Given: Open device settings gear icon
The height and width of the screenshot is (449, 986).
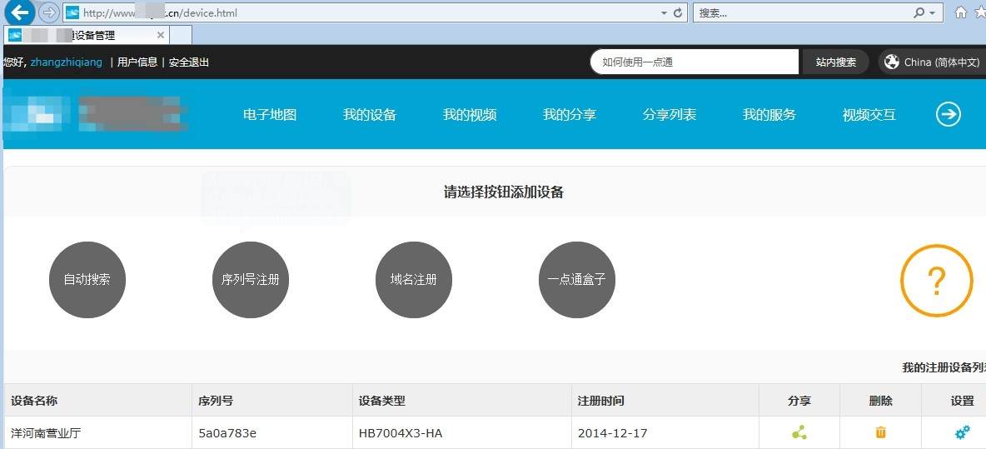Looking at the screenshot, I should pyautogui.click(x=962, y=432).
